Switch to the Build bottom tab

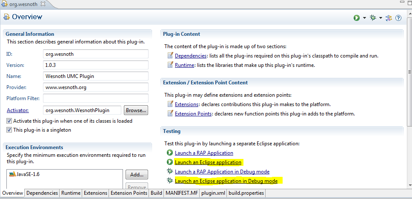156,193
